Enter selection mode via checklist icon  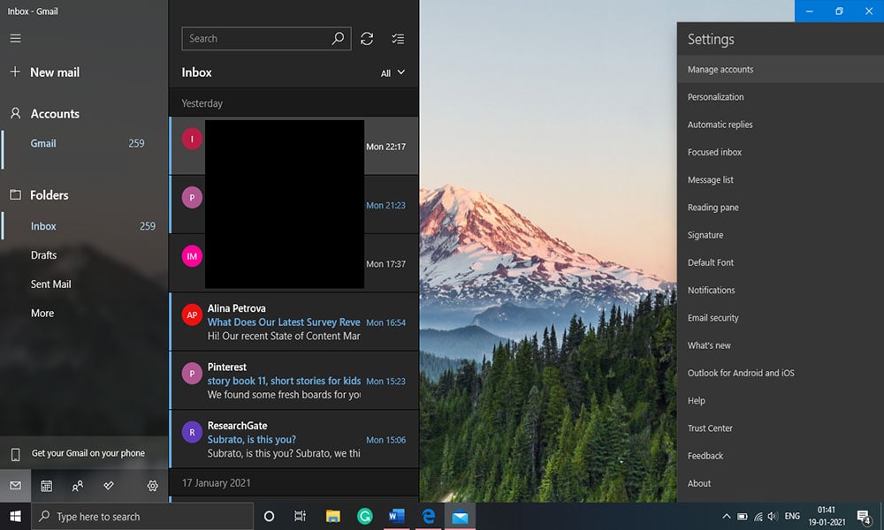point(398,38)
